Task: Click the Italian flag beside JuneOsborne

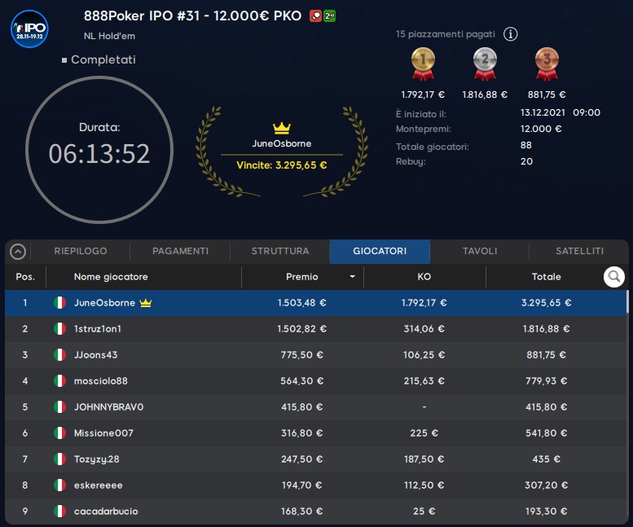Action: [x=59, y=303]
